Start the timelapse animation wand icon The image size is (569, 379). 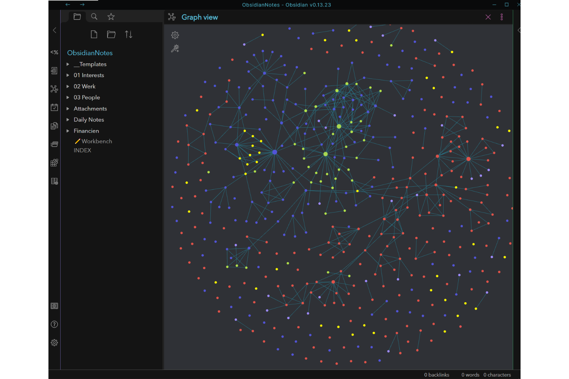coord(175,49)
